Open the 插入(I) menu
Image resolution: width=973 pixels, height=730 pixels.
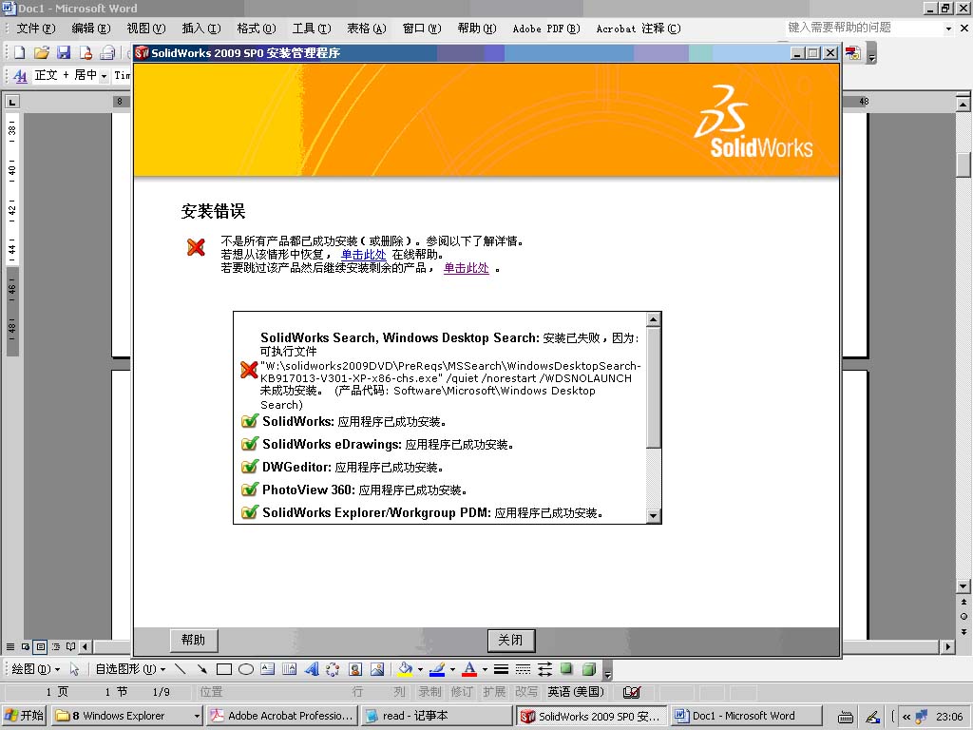(201, 29)
